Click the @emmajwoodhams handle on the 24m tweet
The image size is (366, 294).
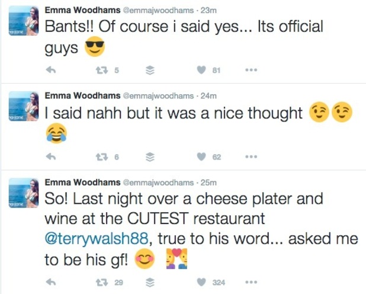(158, 96)
